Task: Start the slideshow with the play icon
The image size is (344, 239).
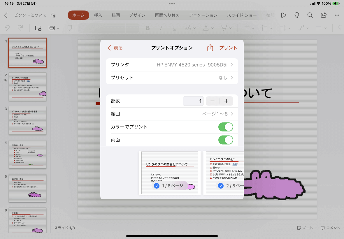Action: 283,15
